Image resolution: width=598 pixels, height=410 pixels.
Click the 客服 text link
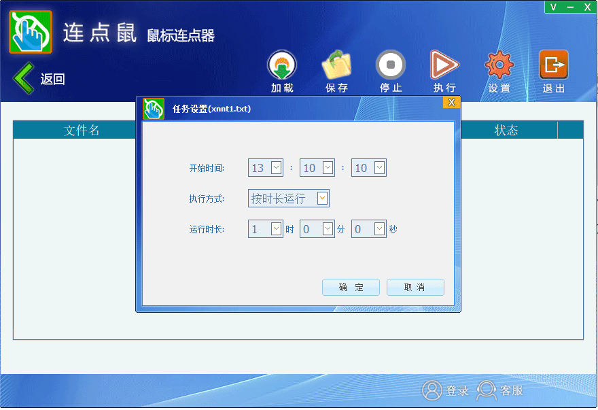point(512,390)
